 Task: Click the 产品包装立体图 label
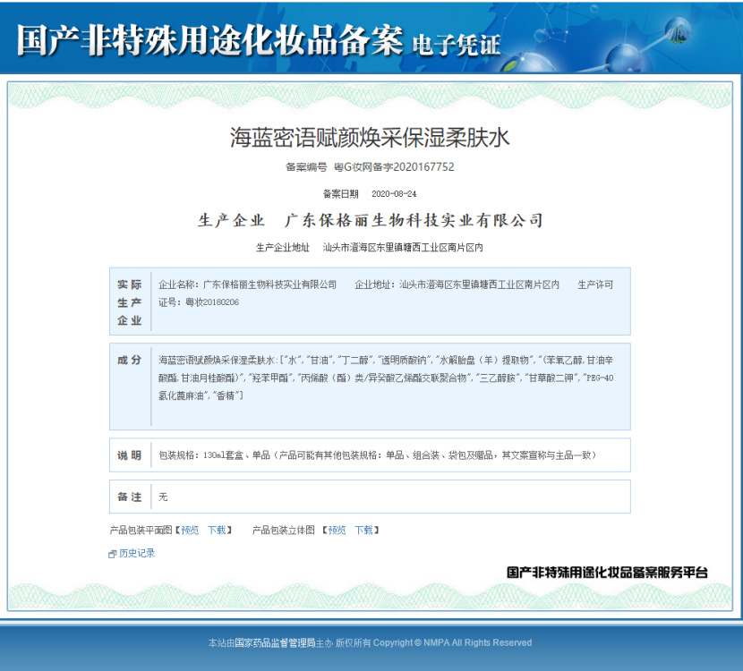pos(284,531)
